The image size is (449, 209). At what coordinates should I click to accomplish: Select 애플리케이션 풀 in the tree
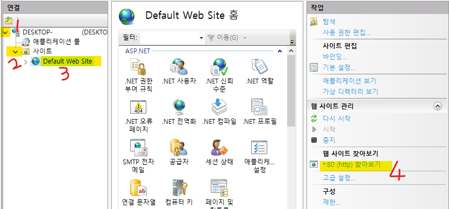click(56, 42)
